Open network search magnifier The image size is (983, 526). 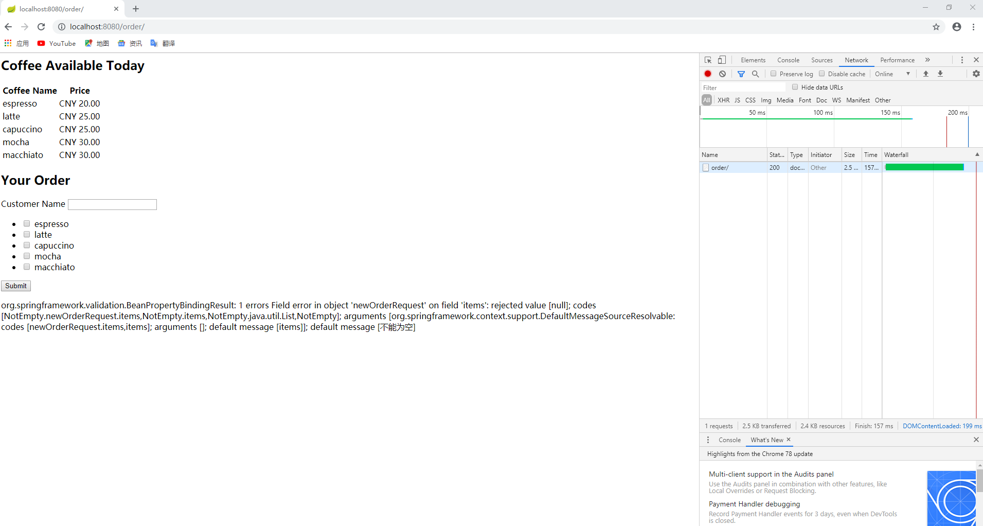point(755,74)
